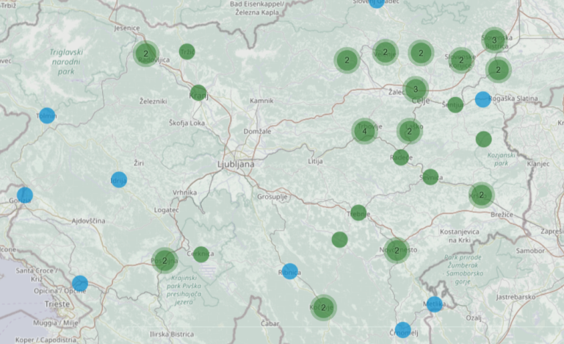Open the 2-marker cluster at Novo mesto
The height and width of the screenshot is (344, 564).
[x=397, y=250]
